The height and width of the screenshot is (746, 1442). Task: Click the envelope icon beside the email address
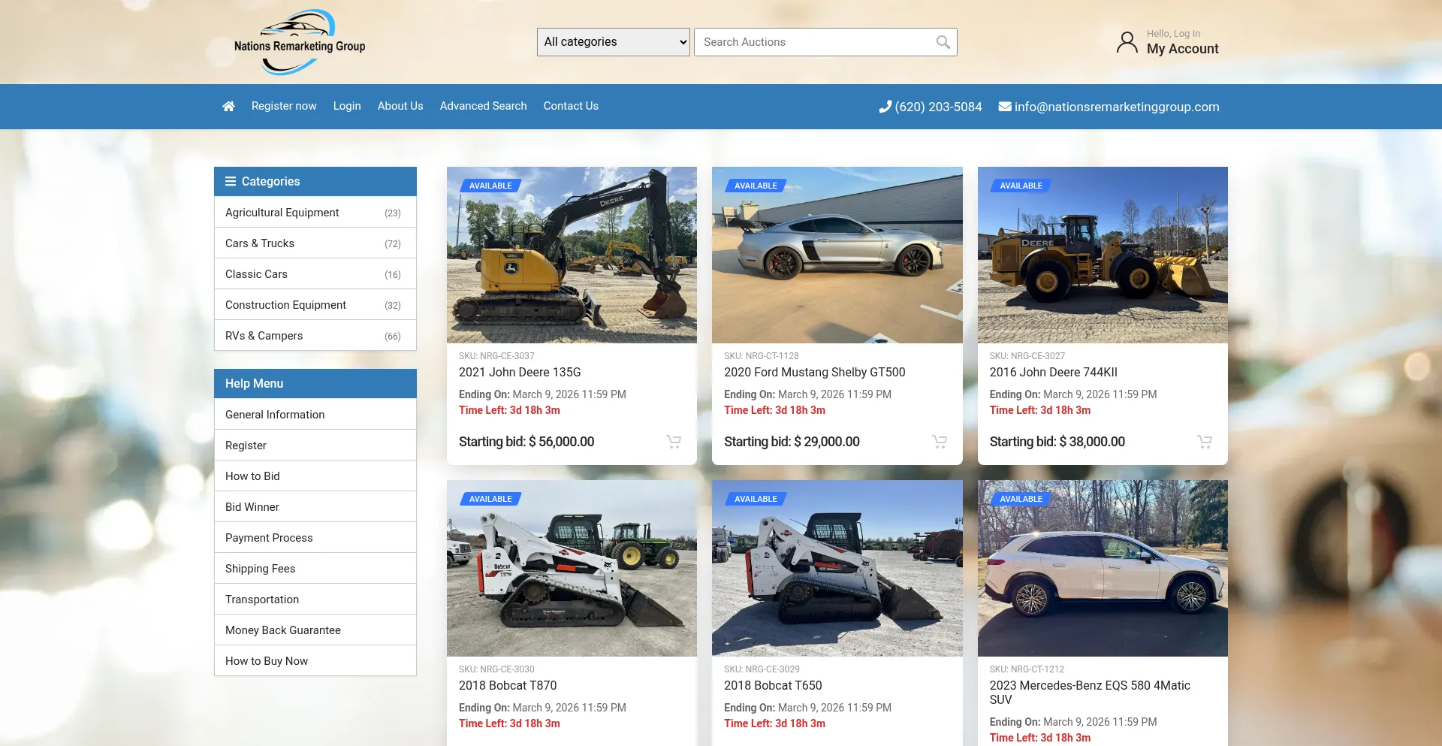(x=1005, y=107)
